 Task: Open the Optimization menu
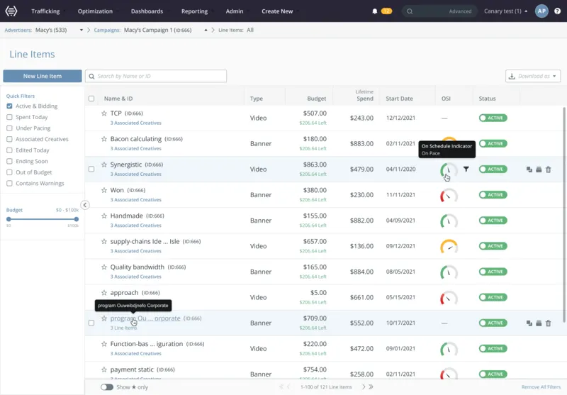pos(95,11)
